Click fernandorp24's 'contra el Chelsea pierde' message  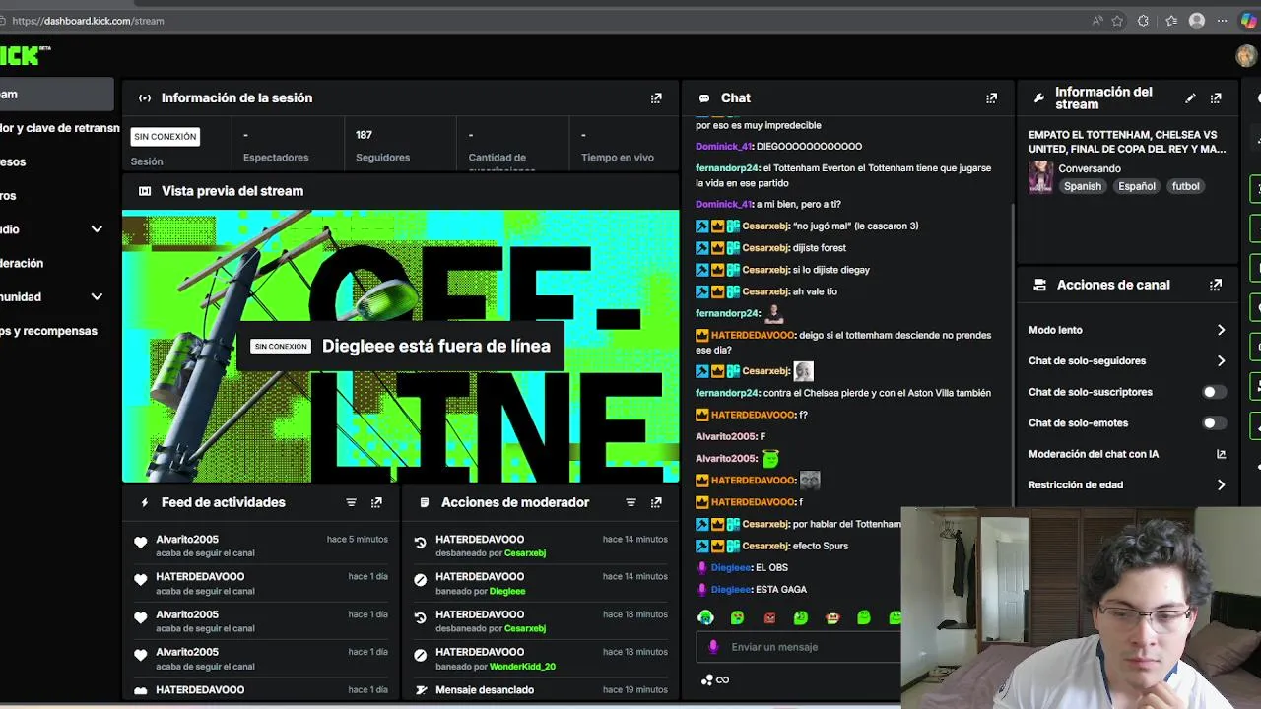tap(843, 393)
